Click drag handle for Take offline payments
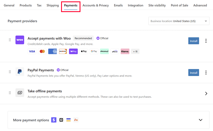The image size is (213, 131). click(x=10, y=93)
